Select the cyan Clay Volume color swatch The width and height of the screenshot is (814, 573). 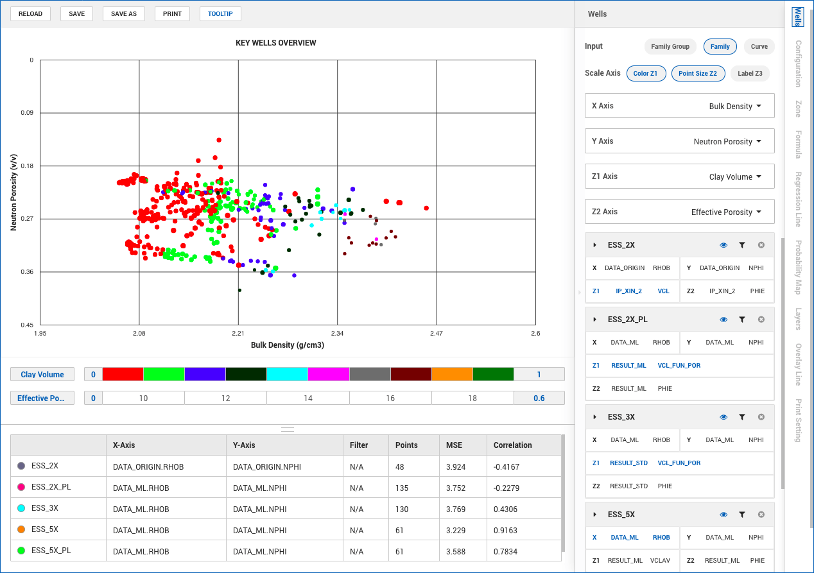coord(288,374)
